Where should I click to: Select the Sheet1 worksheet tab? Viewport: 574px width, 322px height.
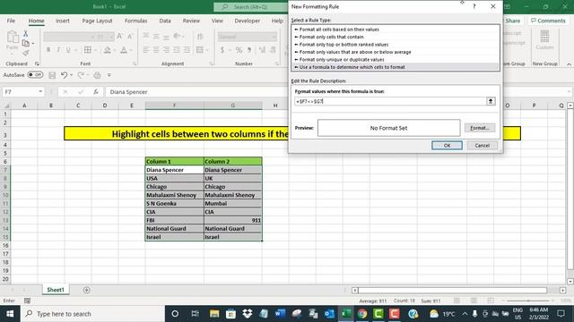[x=56, y=290]
